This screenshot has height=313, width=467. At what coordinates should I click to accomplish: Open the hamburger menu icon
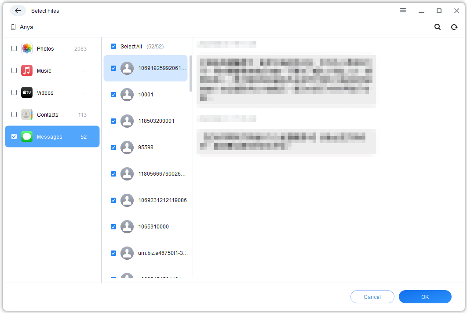(403, 11)
